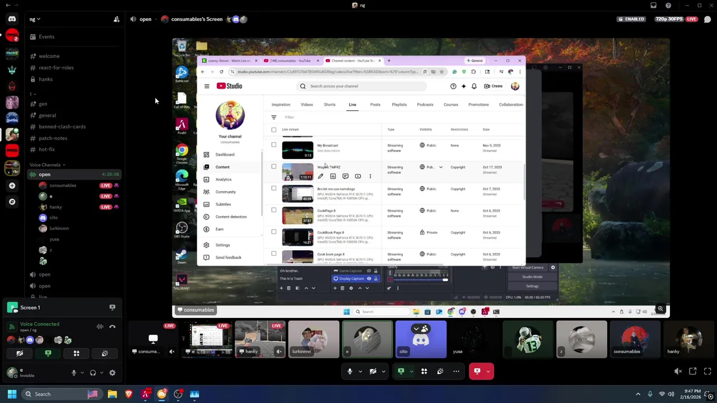Zoom the stream with magnifier icon
Image resolution: width=717 pixels, height=403 pixels.
click(660, 309)
